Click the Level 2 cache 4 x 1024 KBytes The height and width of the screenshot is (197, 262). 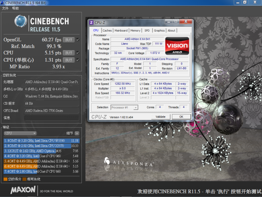pyautogui.click(x=163, y=93)
